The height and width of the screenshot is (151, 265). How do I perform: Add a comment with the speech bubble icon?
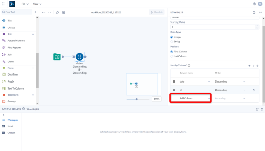(x=58, y=12)
